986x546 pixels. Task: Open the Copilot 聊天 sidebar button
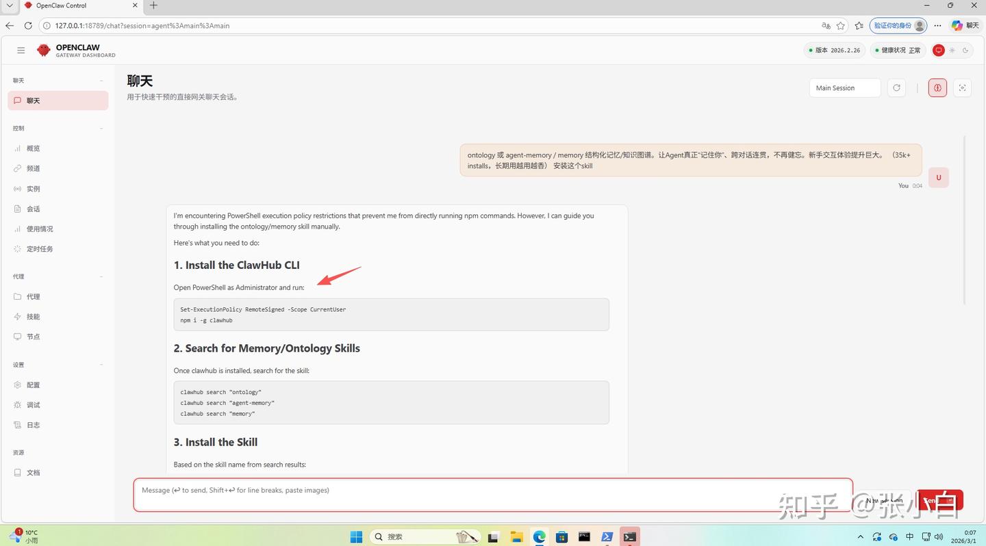[965, 25]
